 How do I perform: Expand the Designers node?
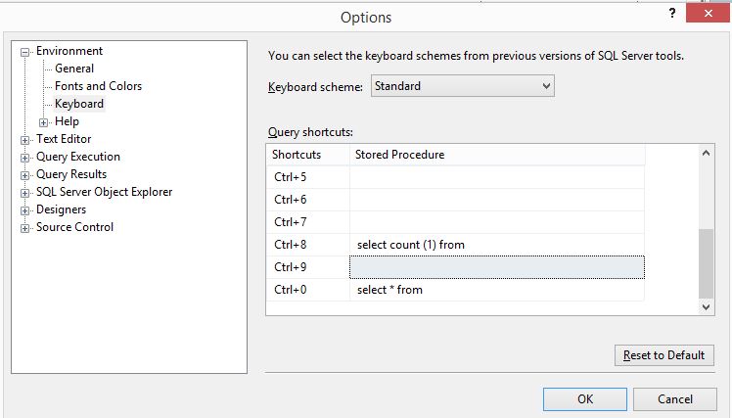point(24,210)
